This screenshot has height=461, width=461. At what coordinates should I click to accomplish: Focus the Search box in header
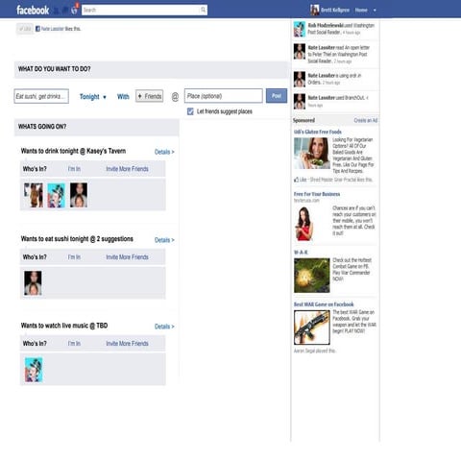(x=144, y=10)
